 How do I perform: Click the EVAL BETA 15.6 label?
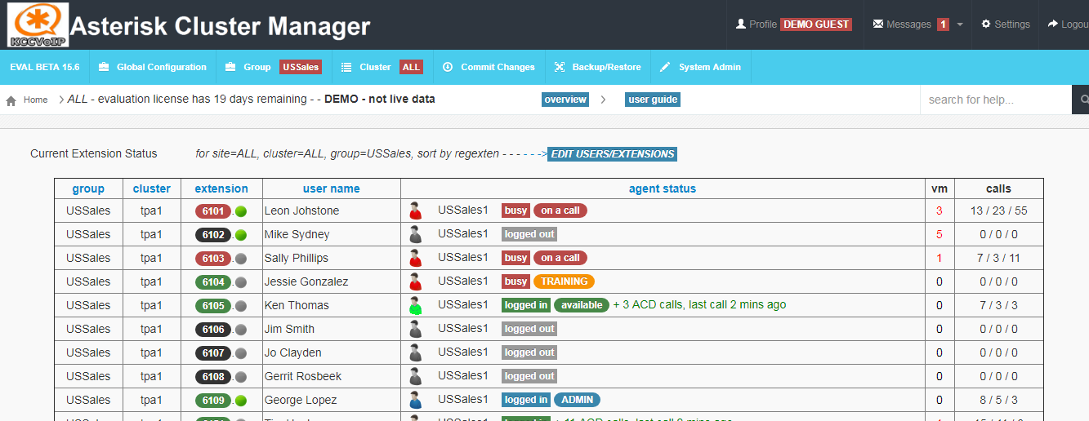click(45, 67)
